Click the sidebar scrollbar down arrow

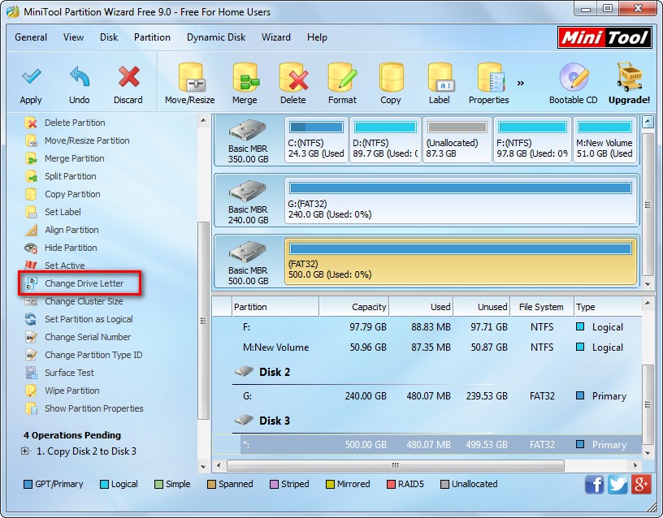coord(203,467)
